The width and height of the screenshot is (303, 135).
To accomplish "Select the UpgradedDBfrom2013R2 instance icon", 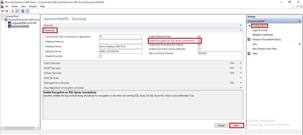I will coord(10,23).
